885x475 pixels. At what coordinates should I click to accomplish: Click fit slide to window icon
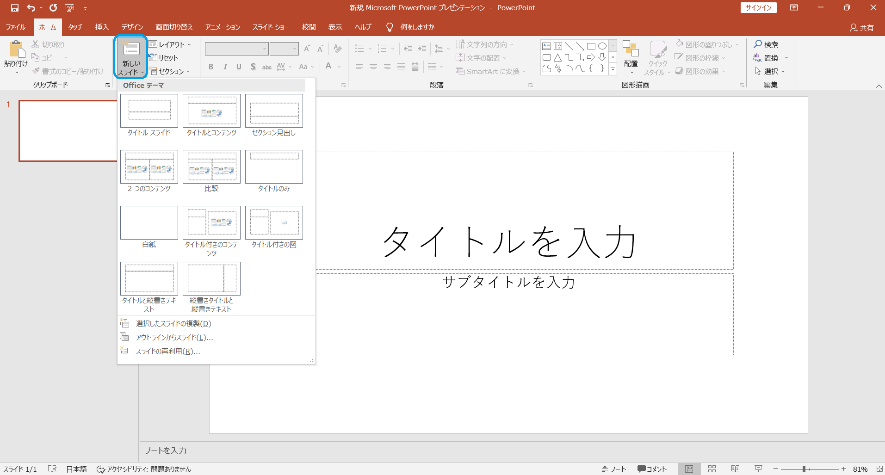click(879, 469)
